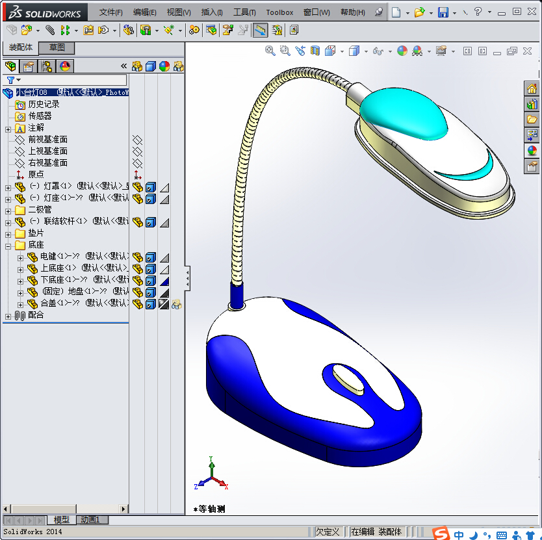Viewport: 542px width, 540px height.
Task: Click the Show Hidden Components icon
Action: [129, 30]
